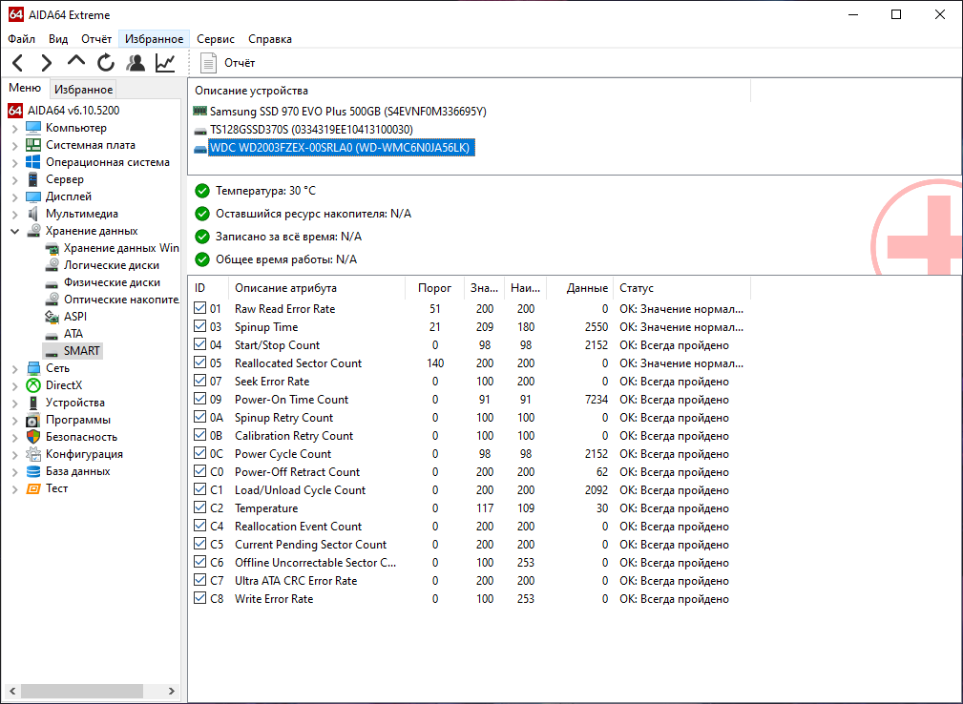Go back with the left arrow toolbar icon
This screenshot has width=963, height=704.
17,63
